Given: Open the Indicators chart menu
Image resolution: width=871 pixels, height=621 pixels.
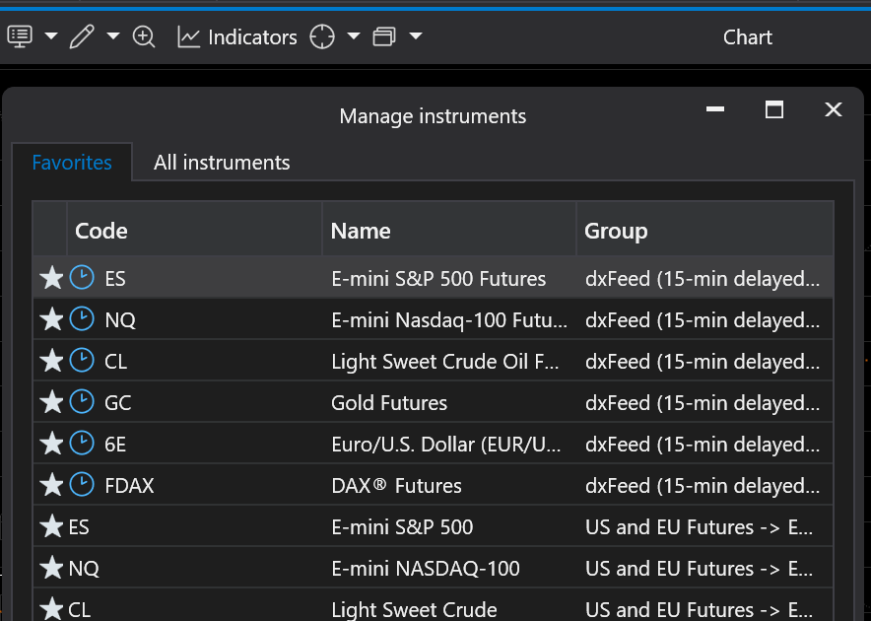Looking at the screenshot, I should click(x=236, y=36).
